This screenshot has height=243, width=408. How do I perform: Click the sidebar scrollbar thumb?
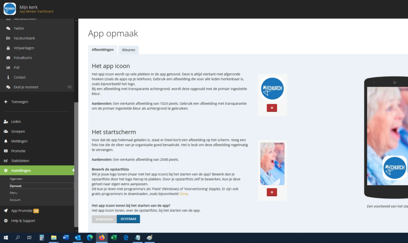tap(76, 165)
